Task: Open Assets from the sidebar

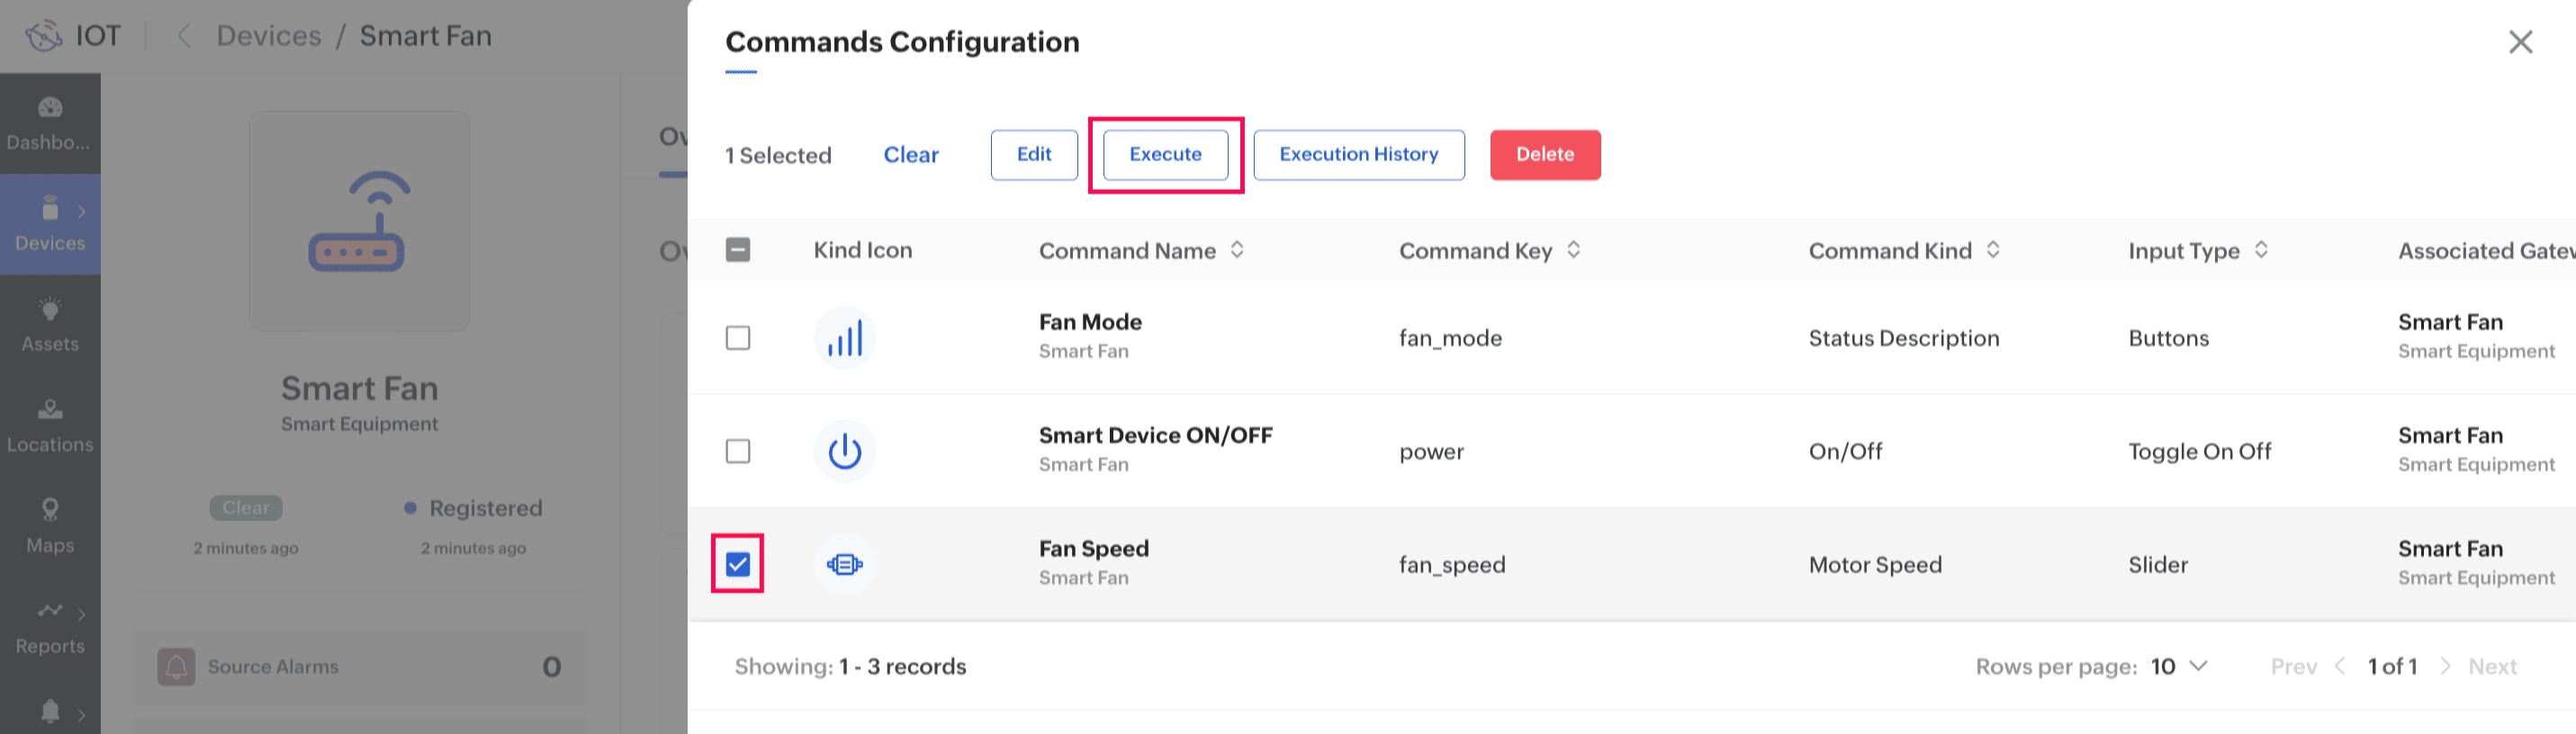Action: 50,325
